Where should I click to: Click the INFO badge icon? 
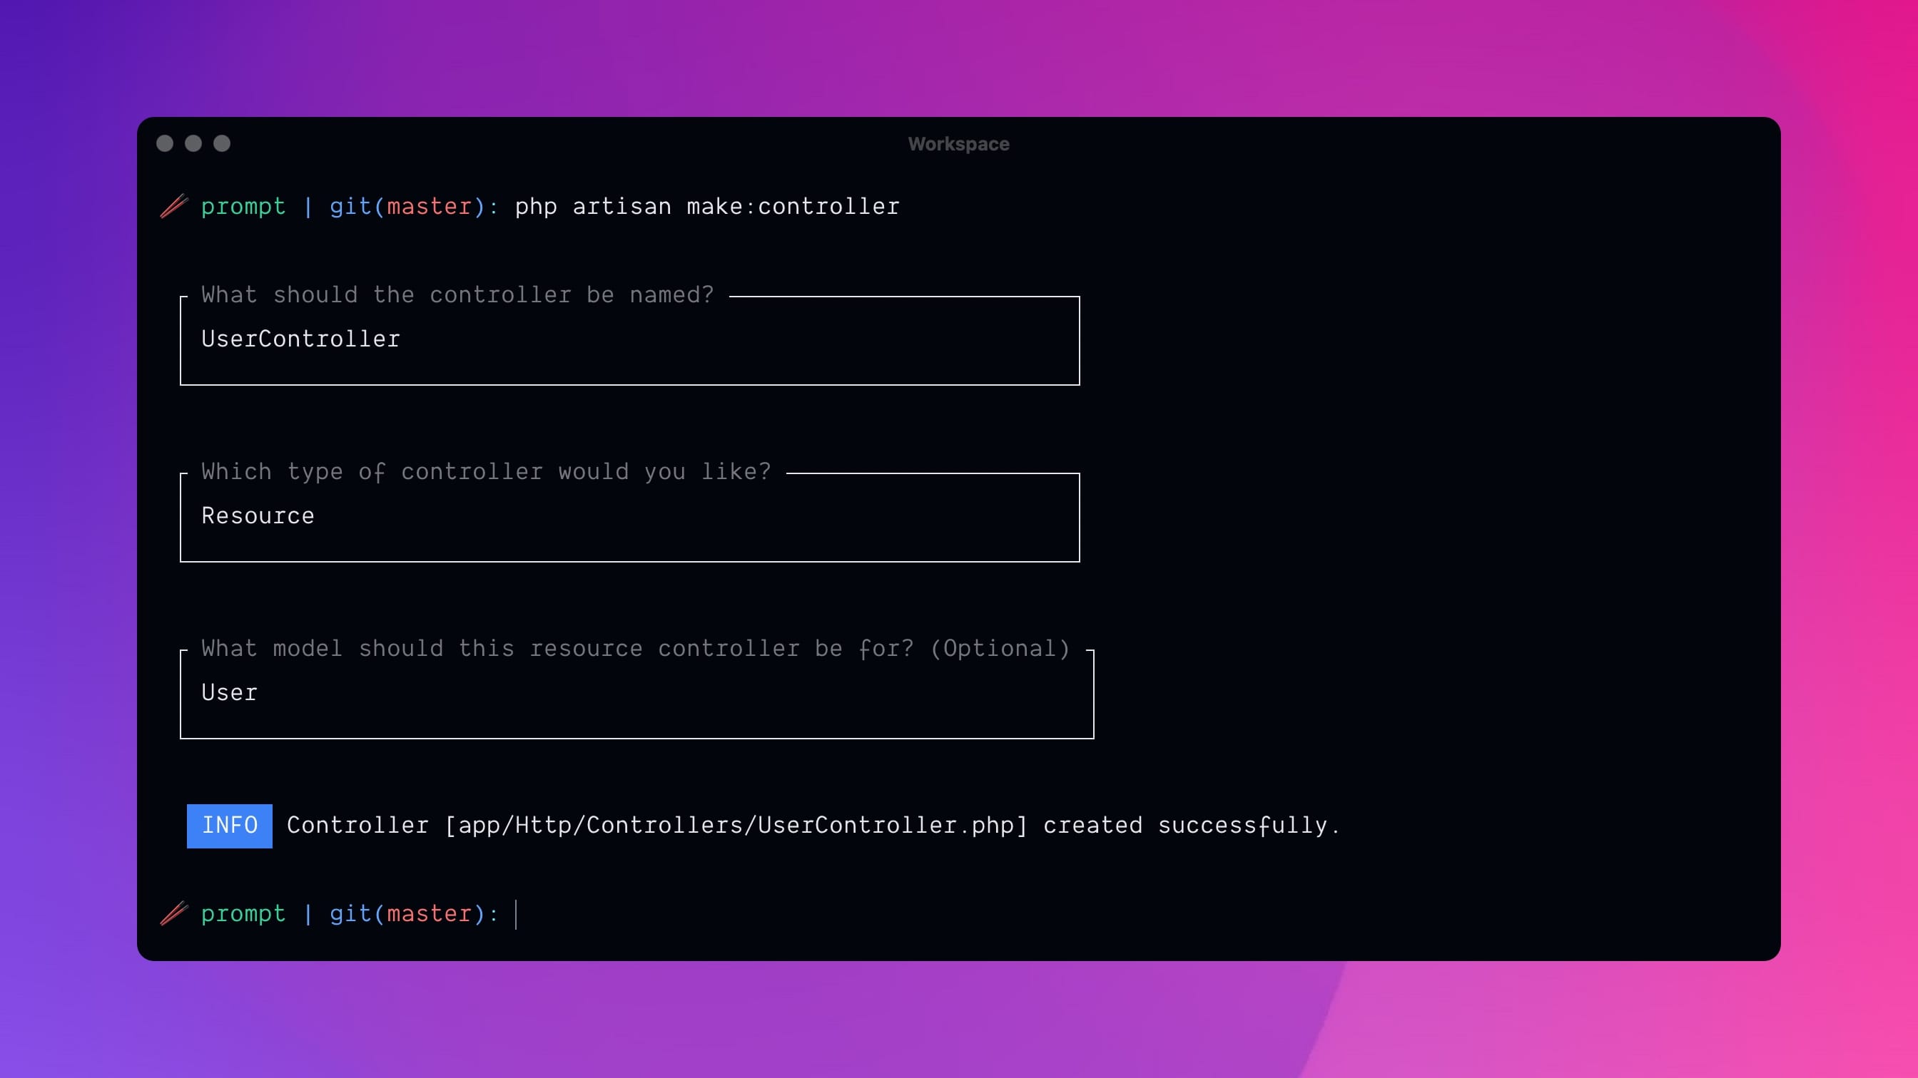point(229,826)
